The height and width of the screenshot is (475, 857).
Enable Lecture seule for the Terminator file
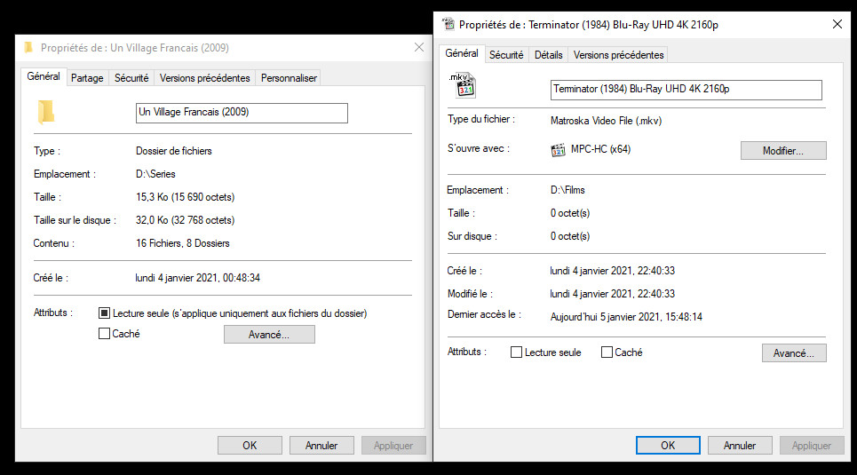tap(516, 352)
